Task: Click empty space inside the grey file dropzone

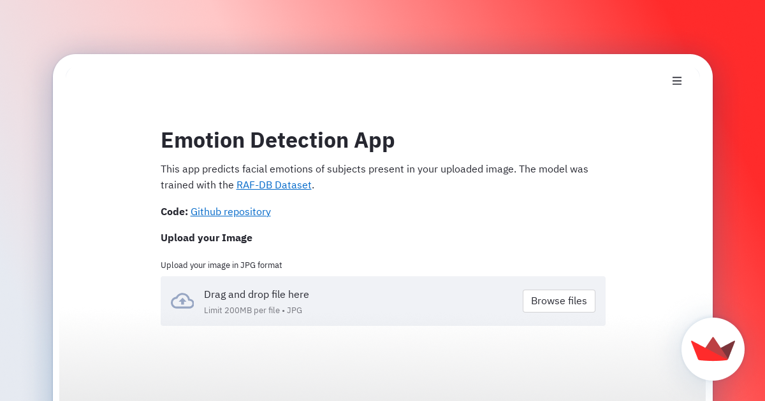Action: (414, 301)
